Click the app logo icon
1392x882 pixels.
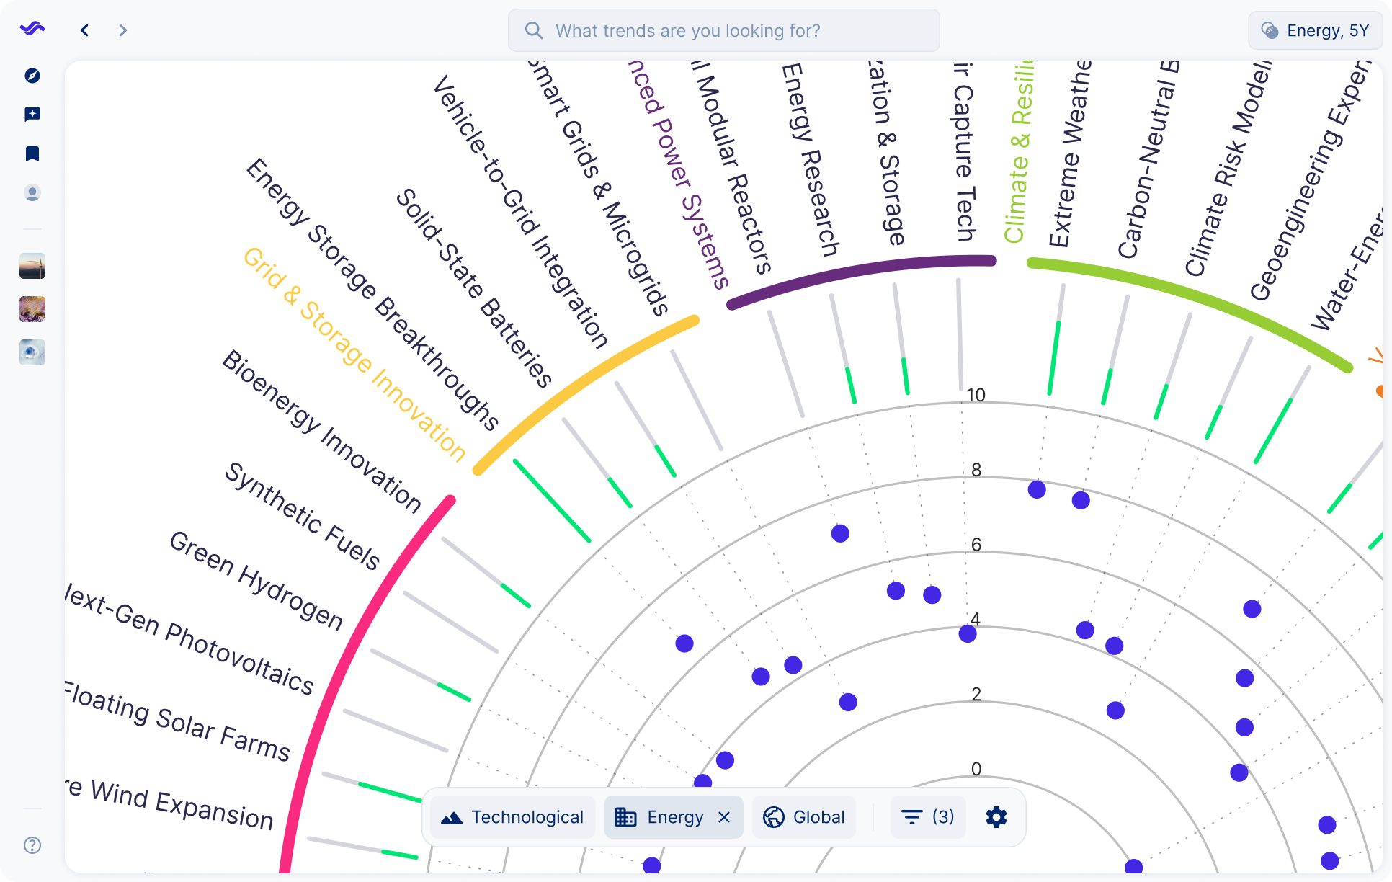point(32,29)
